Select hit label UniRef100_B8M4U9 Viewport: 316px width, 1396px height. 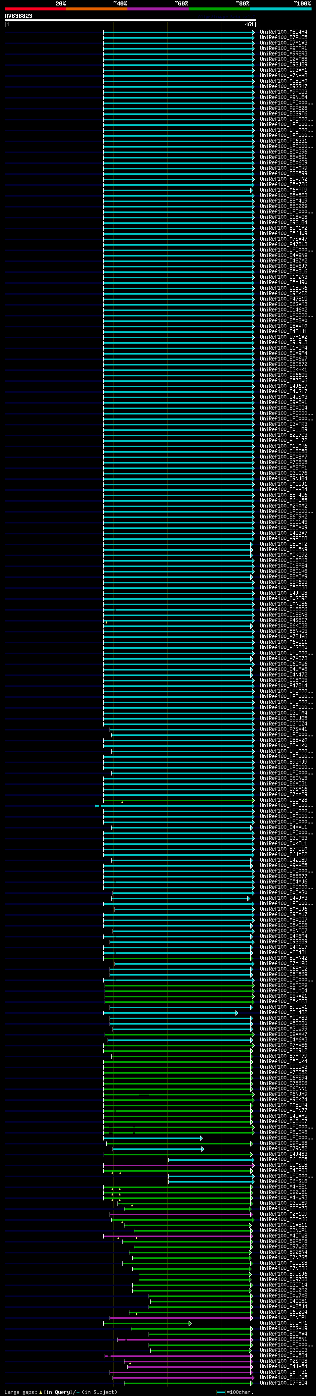283,201
